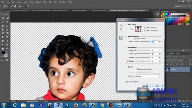The height and width of the screenshot is (108, 192).
Task: Select the Rectangular Marquee tool
Action: tap(3, 14)
